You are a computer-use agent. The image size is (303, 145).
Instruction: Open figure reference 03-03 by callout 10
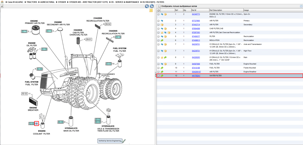point(108,64)
